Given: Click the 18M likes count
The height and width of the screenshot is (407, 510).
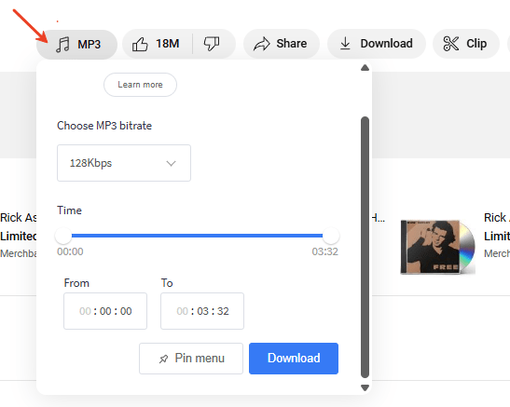Looking at the screenshot, I should (168, 44).
